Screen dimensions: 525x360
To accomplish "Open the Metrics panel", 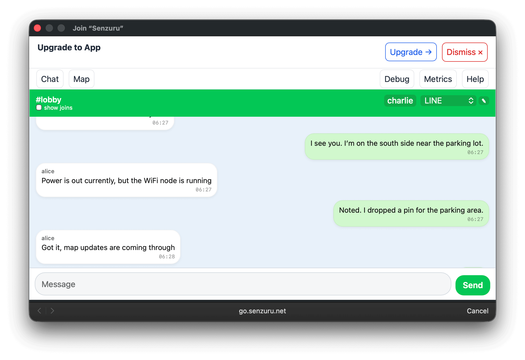I will (x=438, y=79).
